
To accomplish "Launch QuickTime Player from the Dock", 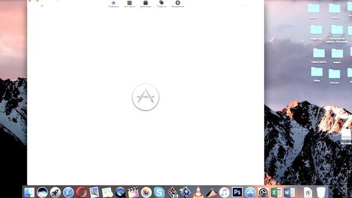I will pos(120,193).
